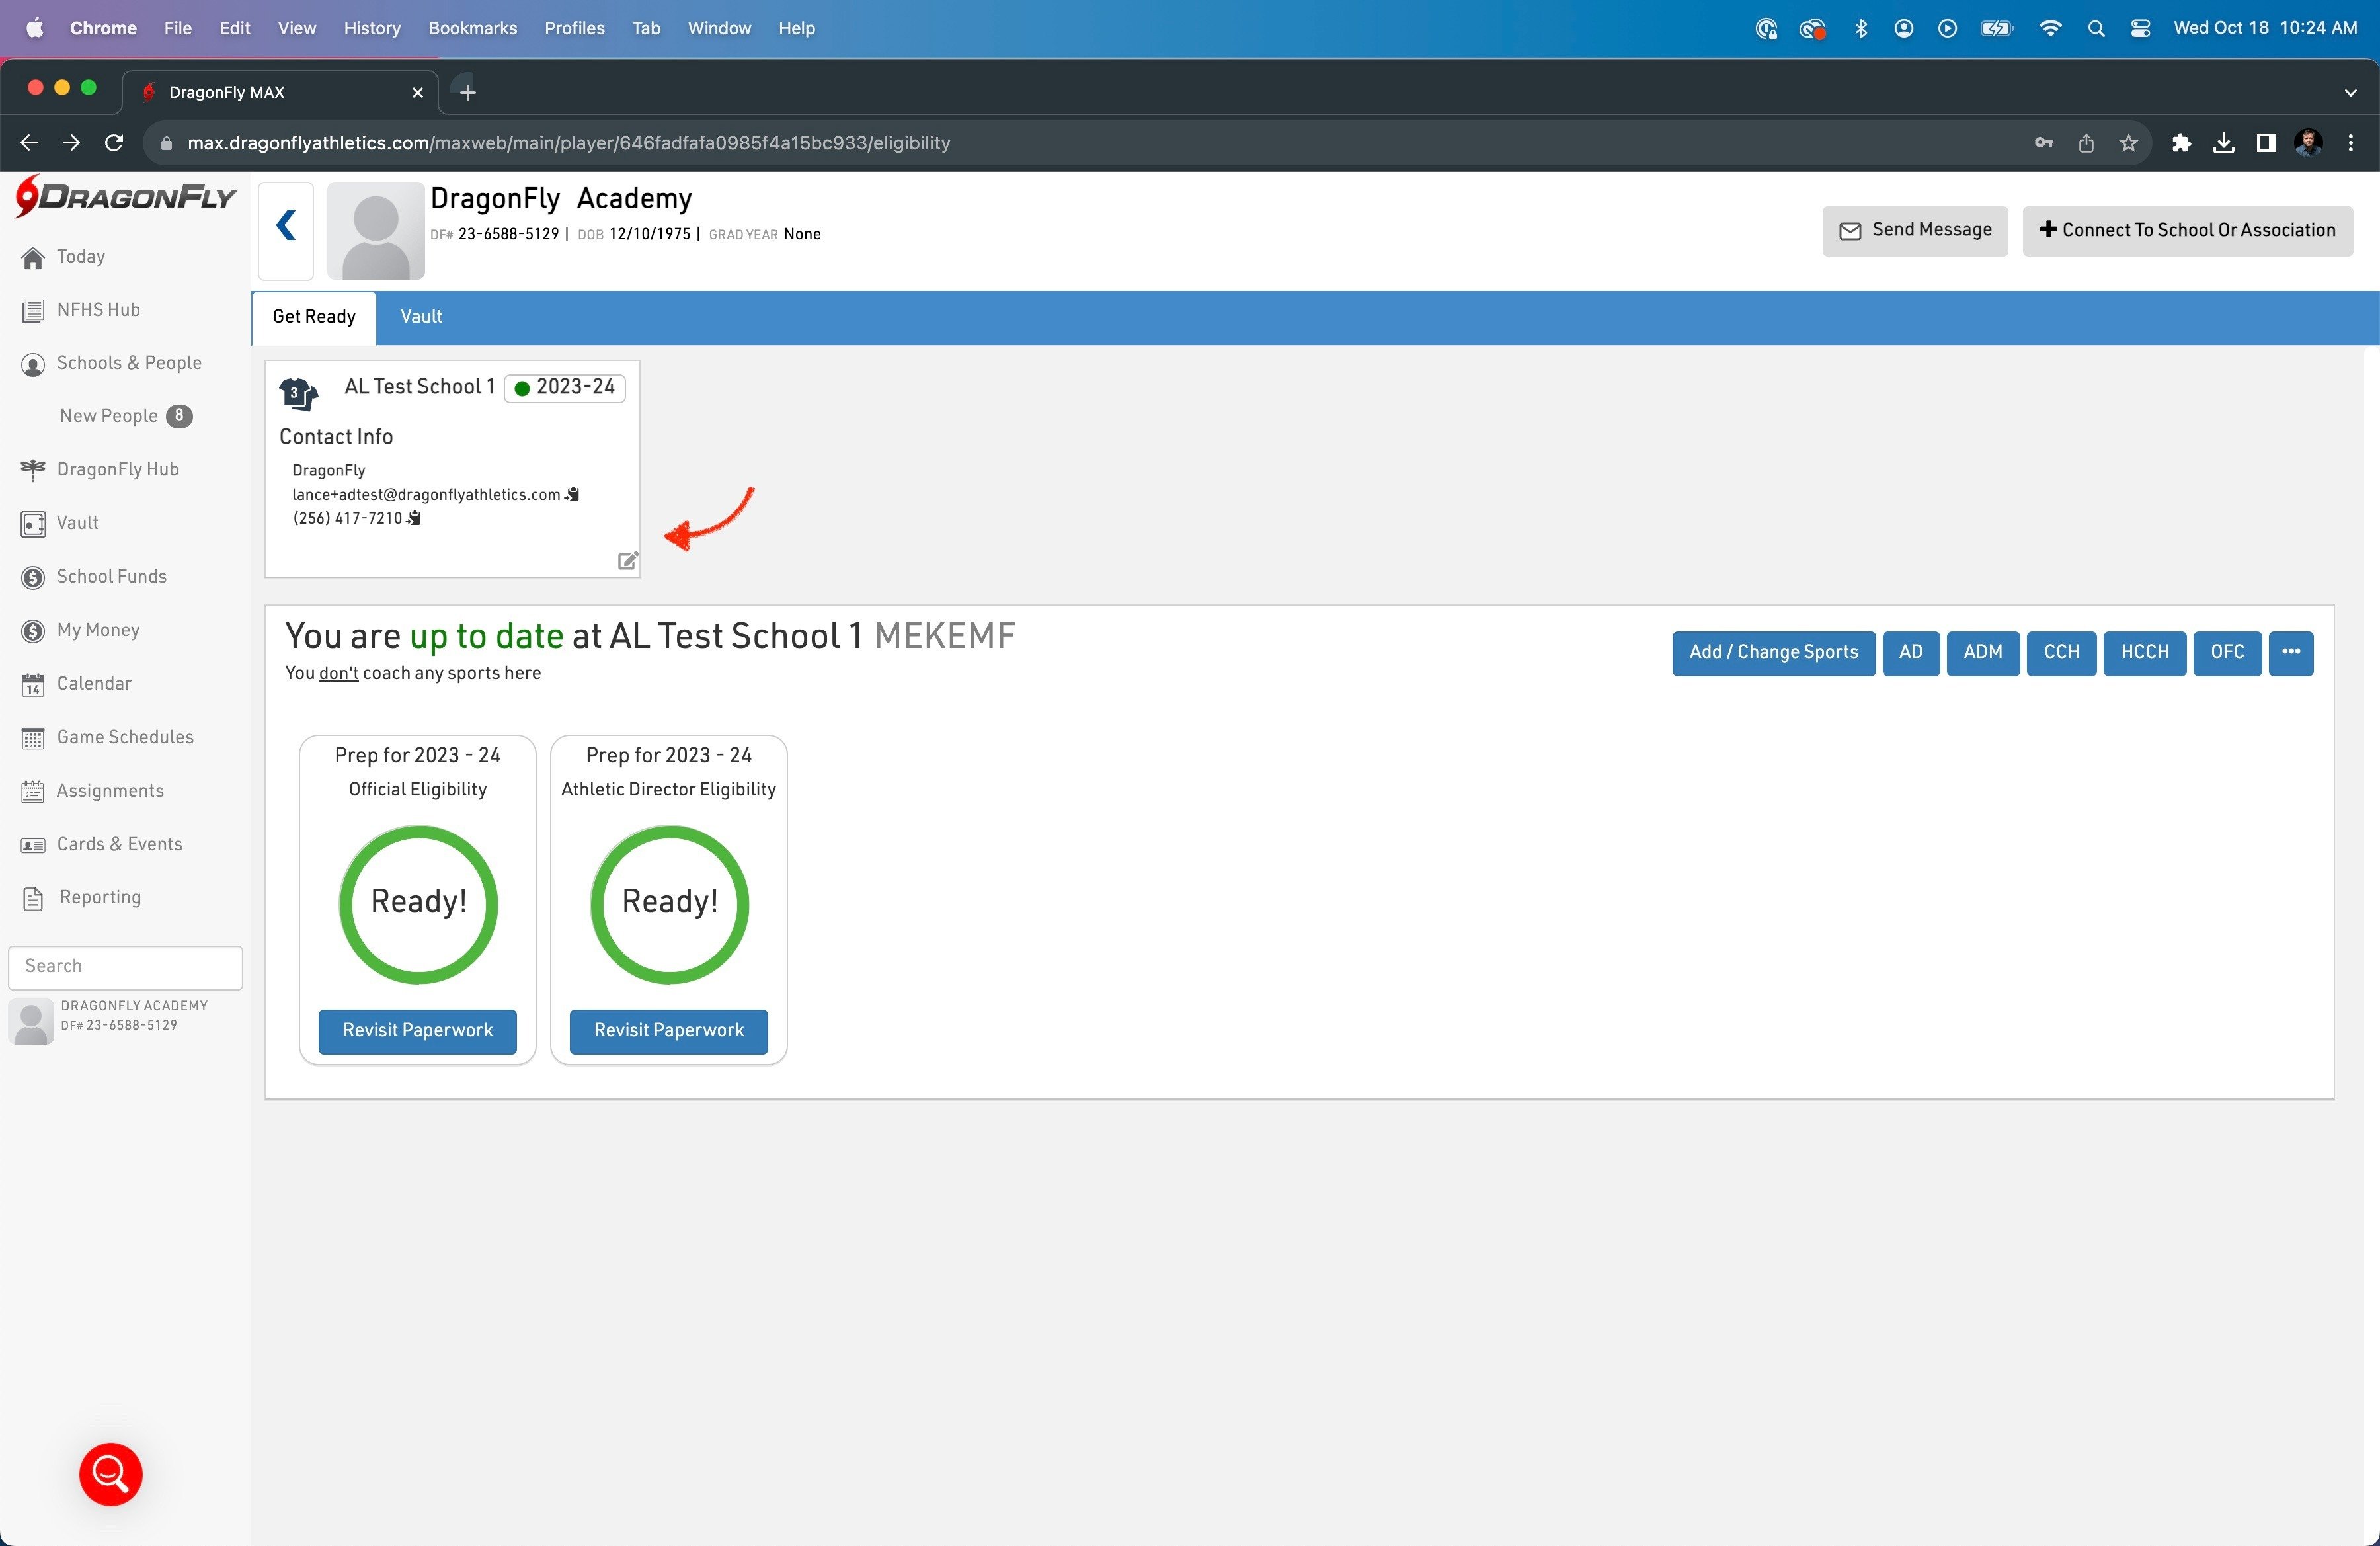Copy the phone number using clipboard icon
This screenshot has height=1546, width=2380.
pos(414,518)
